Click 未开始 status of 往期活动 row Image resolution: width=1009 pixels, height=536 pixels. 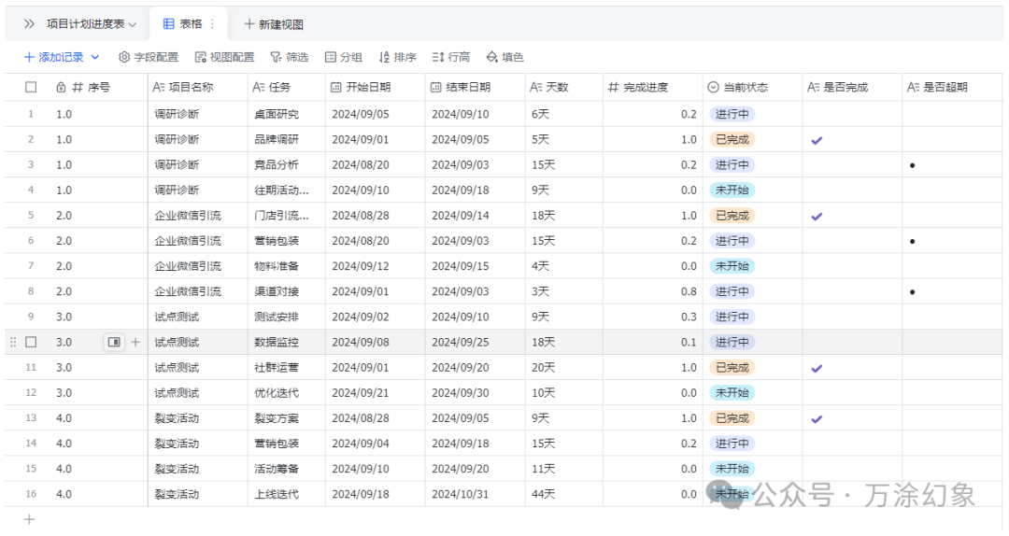732,190
